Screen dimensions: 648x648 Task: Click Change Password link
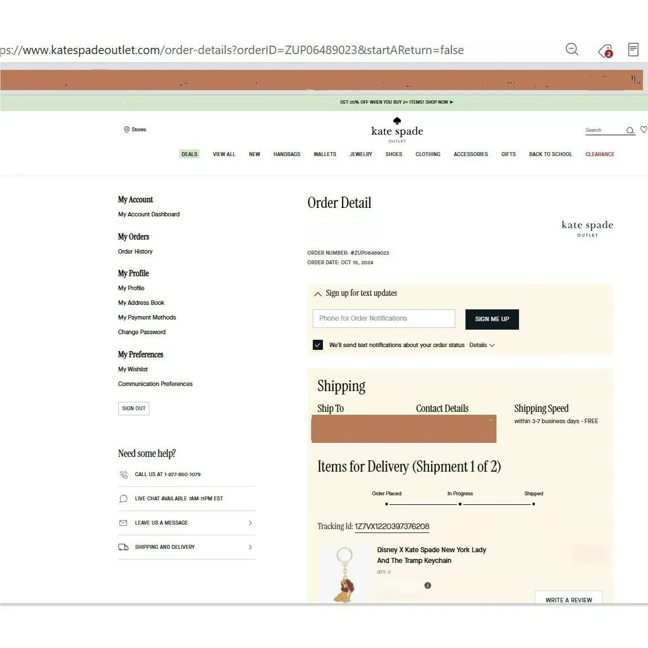(x=142, y=332)
